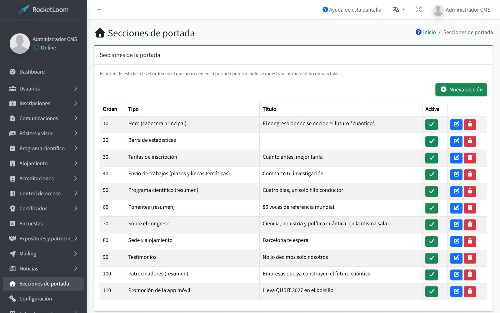The image size is (500, 313).
Task: Toggle the sidebar hamburger menu
Action: [99, 9]
